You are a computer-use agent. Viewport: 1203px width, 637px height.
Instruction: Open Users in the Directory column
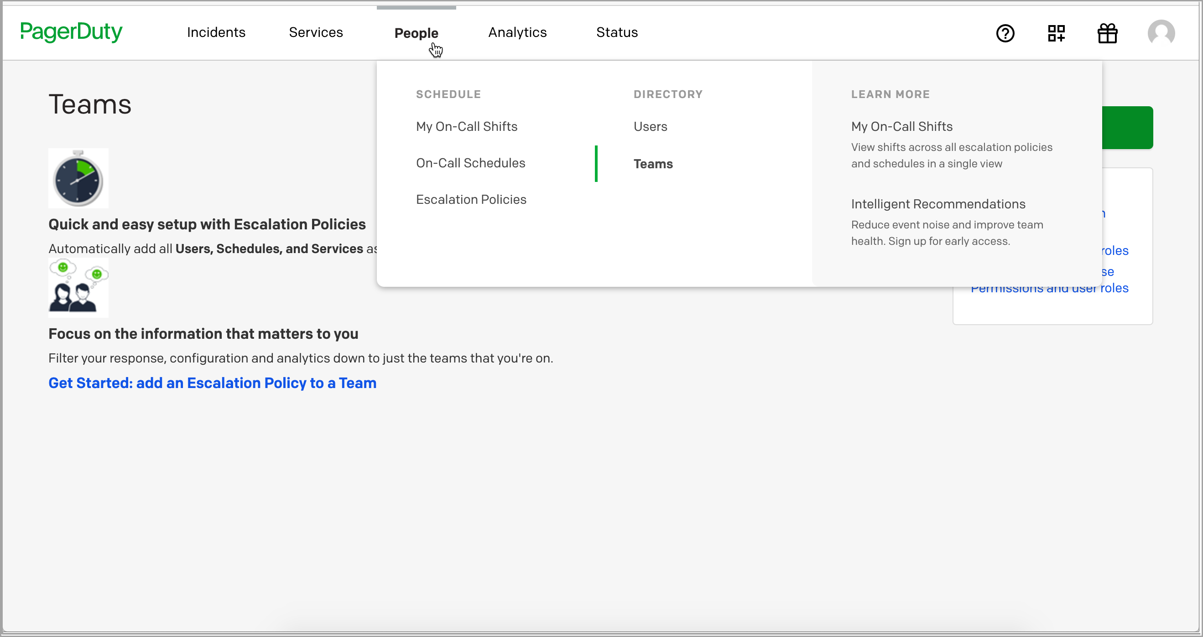(650, 126)
